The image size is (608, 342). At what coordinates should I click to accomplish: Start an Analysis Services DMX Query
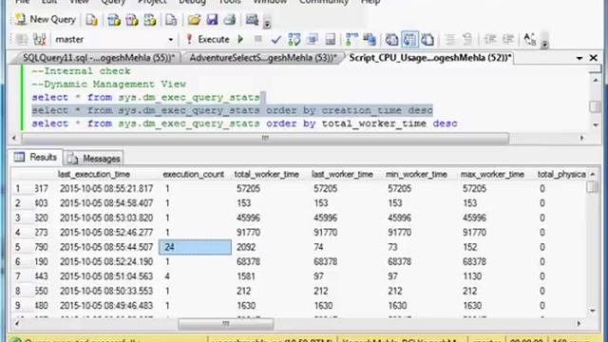(x=132, y=20)
